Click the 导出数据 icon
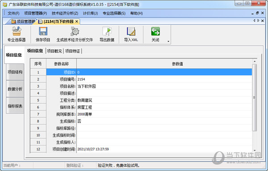 [x=107, y=31]
